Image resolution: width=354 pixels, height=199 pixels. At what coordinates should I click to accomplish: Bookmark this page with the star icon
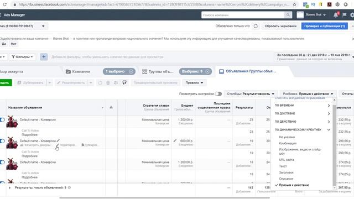point(294,4)
